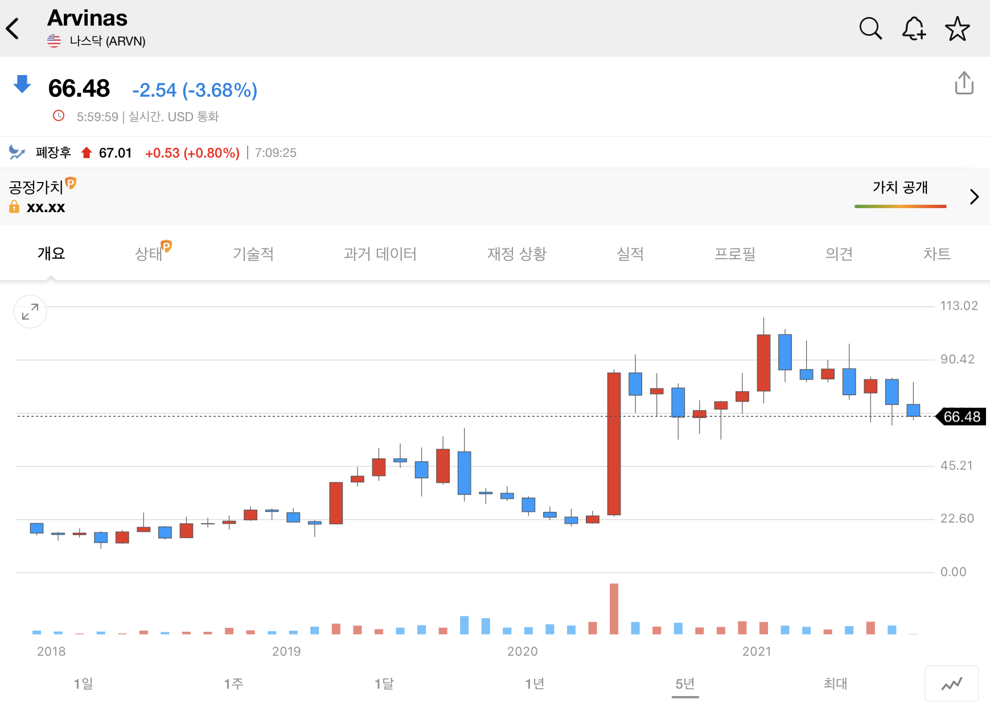Tap the blue down arrow price indicator
This screenshot has width=990, height=708.
tap(22, 84)
